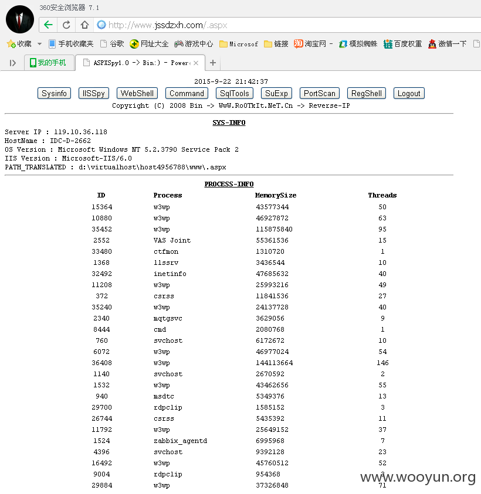
Task: Open the Command button
Action: point(187,93)
